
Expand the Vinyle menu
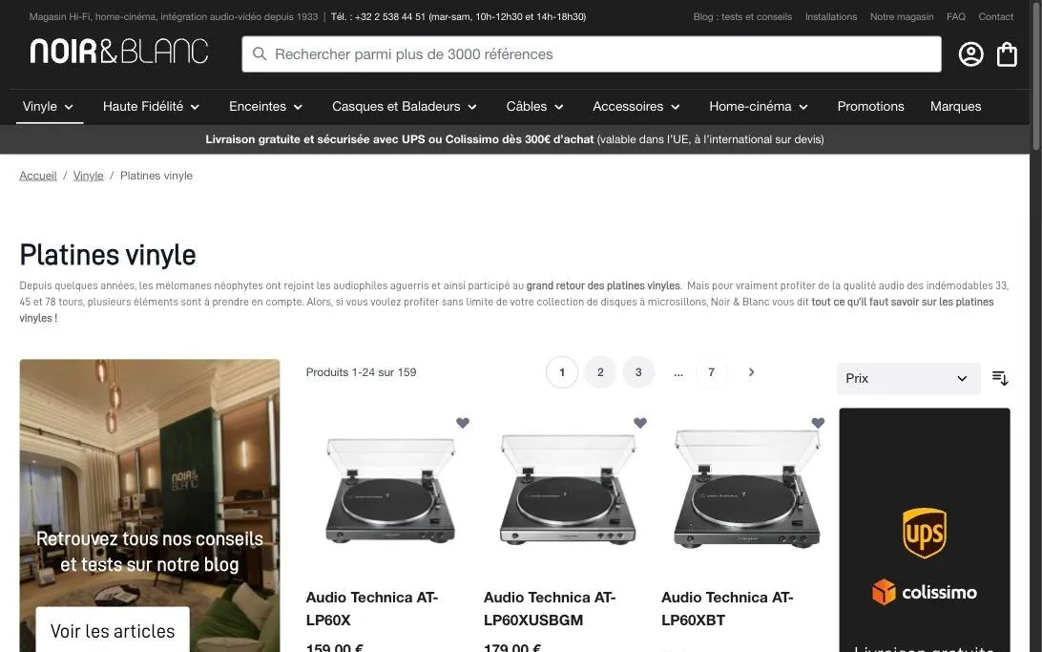coord(49,106)
